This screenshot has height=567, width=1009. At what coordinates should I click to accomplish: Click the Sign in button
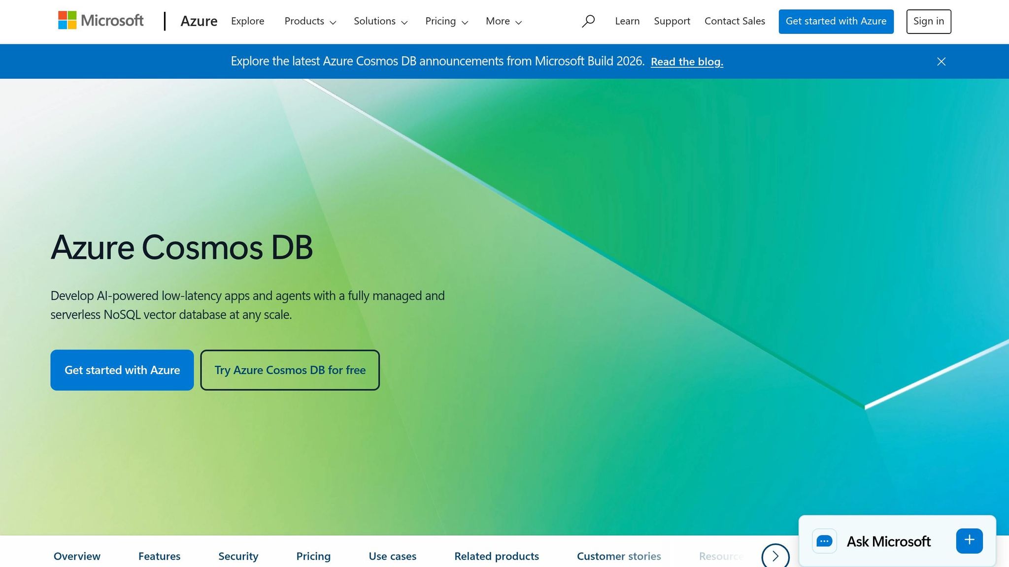click(929, 21)
